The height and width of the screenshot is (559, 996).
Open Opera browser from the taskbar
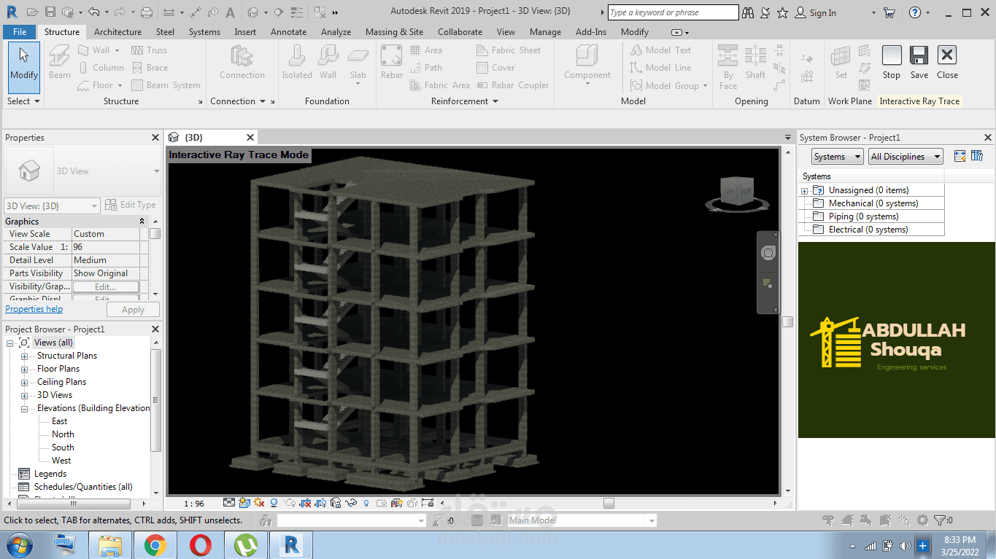click(x=200, y=545)
